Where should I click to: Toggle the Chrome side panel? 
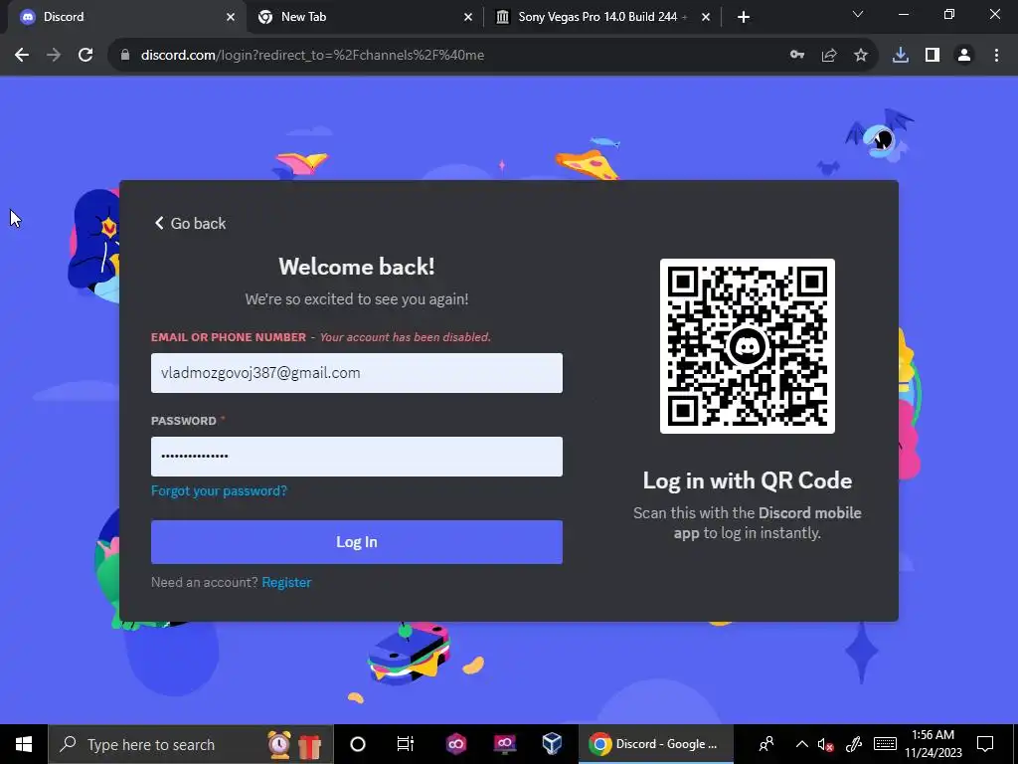(x=933, y=56)
